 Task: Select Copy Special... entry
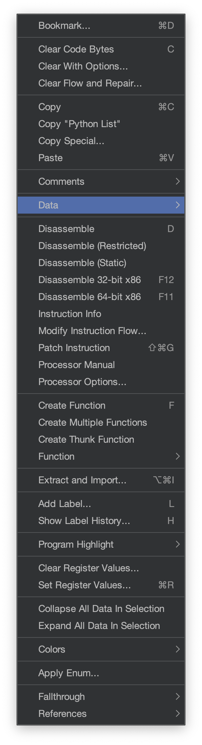101,141
